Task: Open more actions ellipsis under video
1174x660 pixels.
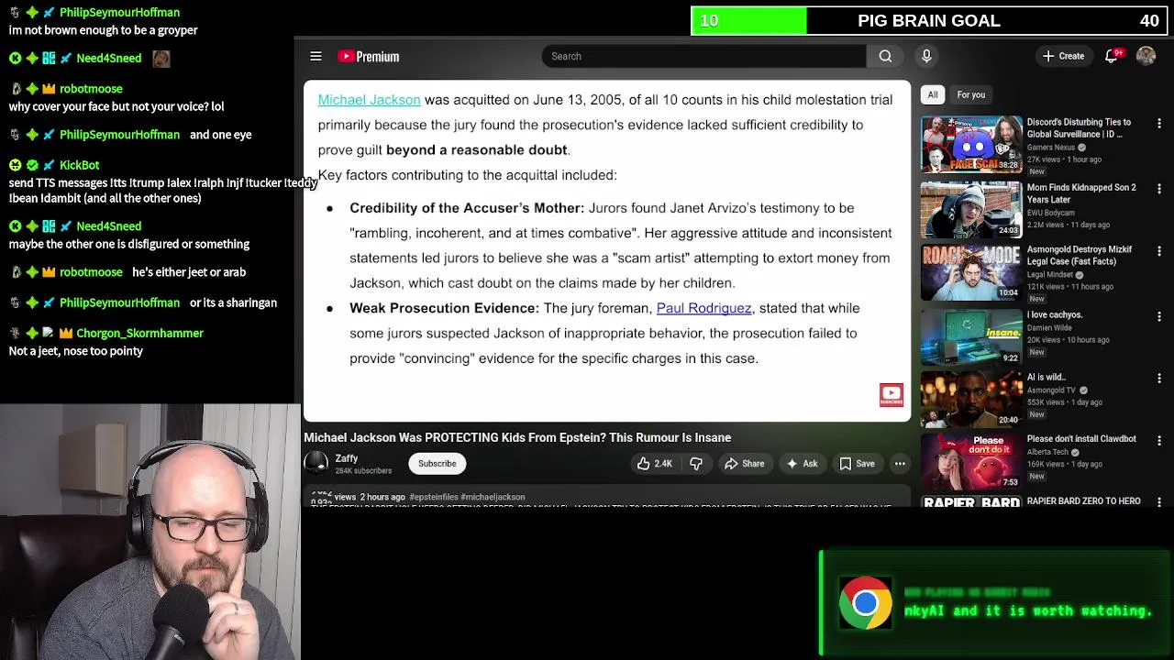Action: point(900,464)
